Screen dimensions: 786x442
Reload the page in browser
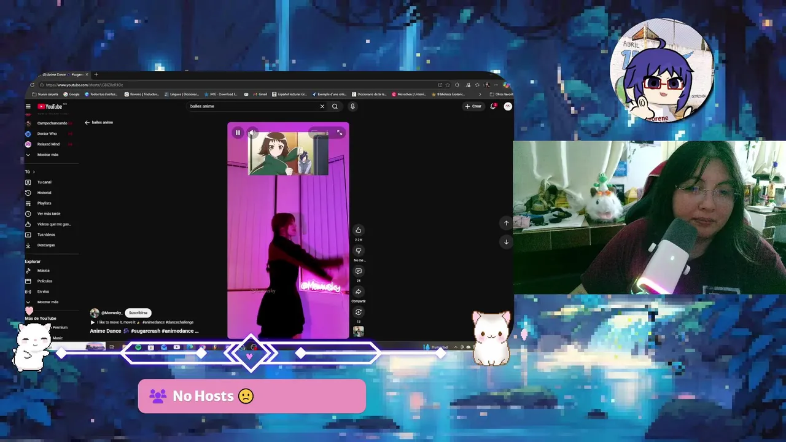[x=33, y=85]
